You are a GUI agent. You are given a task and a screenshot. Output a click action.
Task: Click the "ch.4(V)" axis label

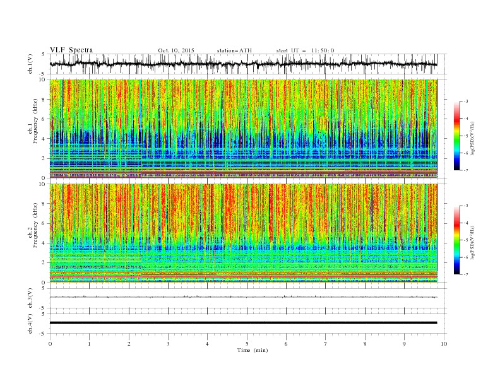pos(30,324)
